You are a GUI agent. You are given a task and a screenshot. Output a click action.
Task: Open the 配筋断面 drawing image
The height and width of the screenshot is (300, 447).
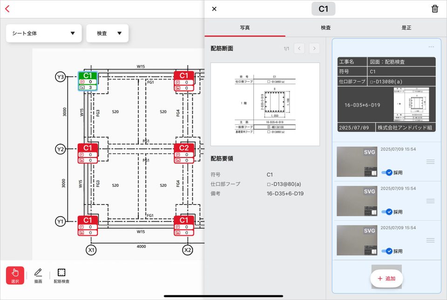265,104
